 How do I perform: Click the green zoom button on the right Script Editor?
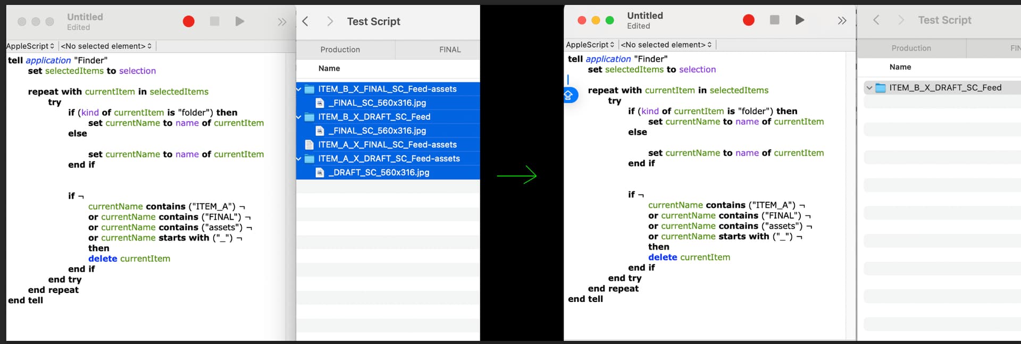610,20
